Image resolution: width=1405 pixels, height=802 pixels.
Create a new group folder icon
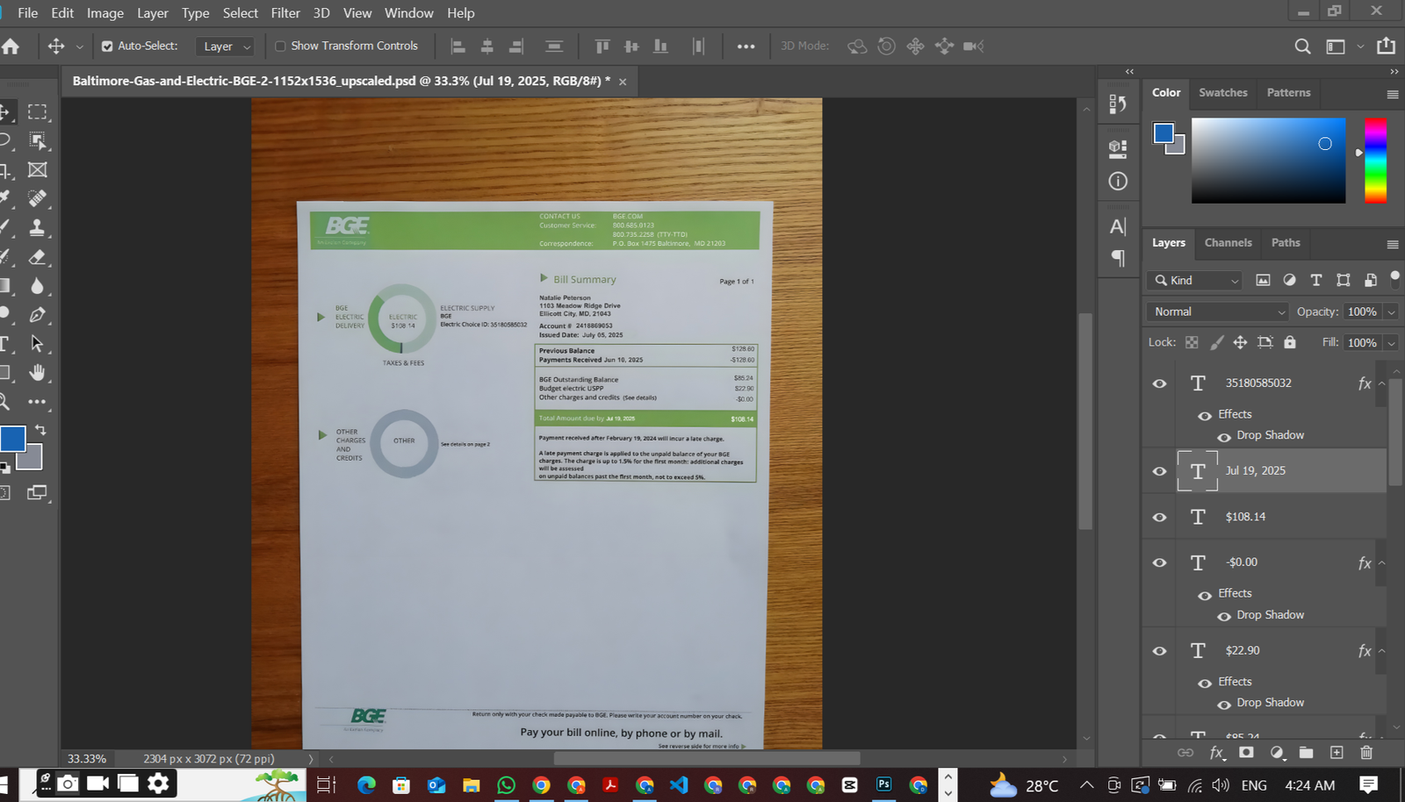[1307, 752]
